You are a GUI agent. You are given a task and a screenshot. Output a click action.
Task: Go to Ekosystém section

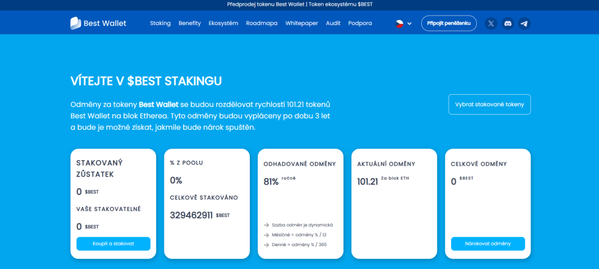(x=223, y=23)
